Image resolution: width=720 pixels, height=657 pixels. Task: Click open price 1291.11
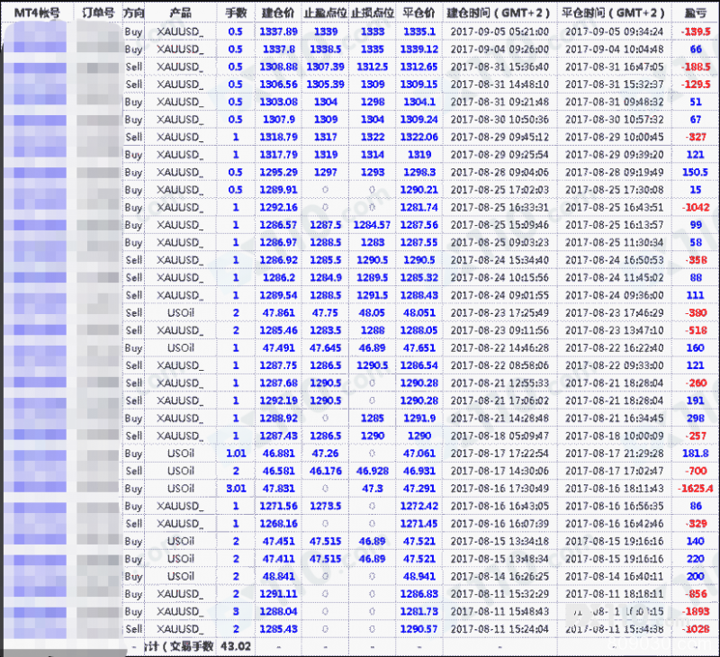tap(278, 594)
